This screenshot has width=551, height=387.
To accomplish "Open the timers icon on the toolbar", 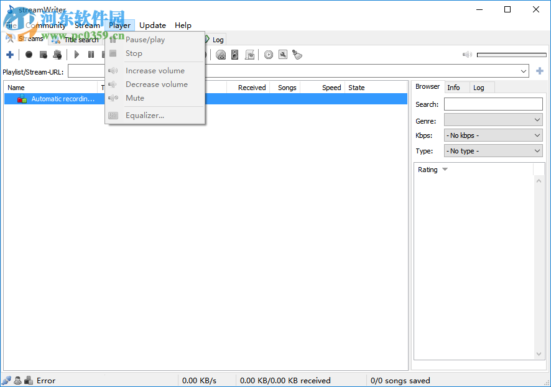I will (268, 55).
